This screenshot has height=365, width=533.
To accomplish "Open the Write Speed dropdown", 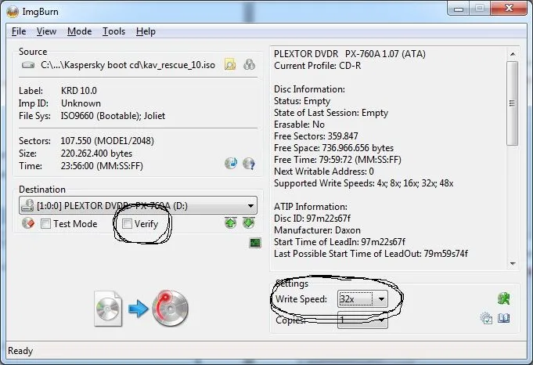I will [x=362, y=299].
